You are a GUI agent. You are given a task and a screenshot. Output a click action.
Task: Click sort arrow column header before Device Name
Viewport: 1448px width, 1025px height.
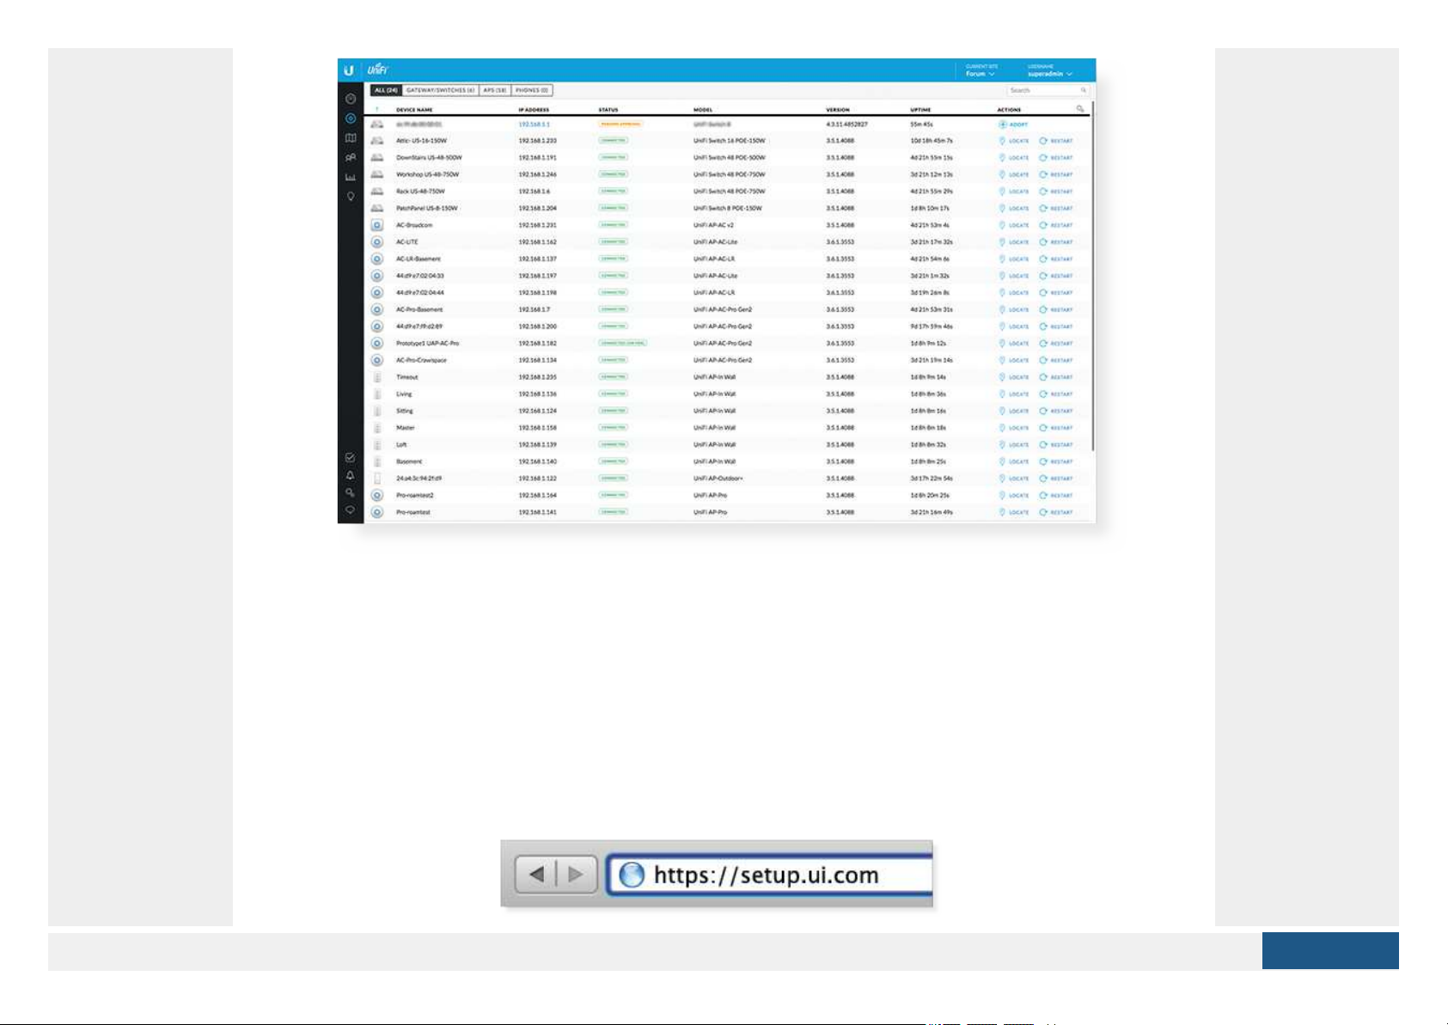(376, 110)
